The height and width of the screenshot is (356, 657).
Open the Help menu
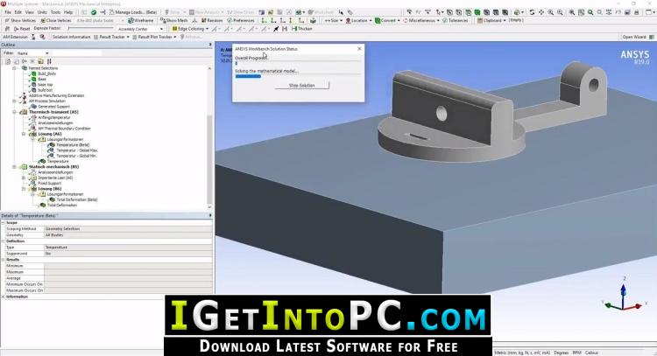(68, 12)
